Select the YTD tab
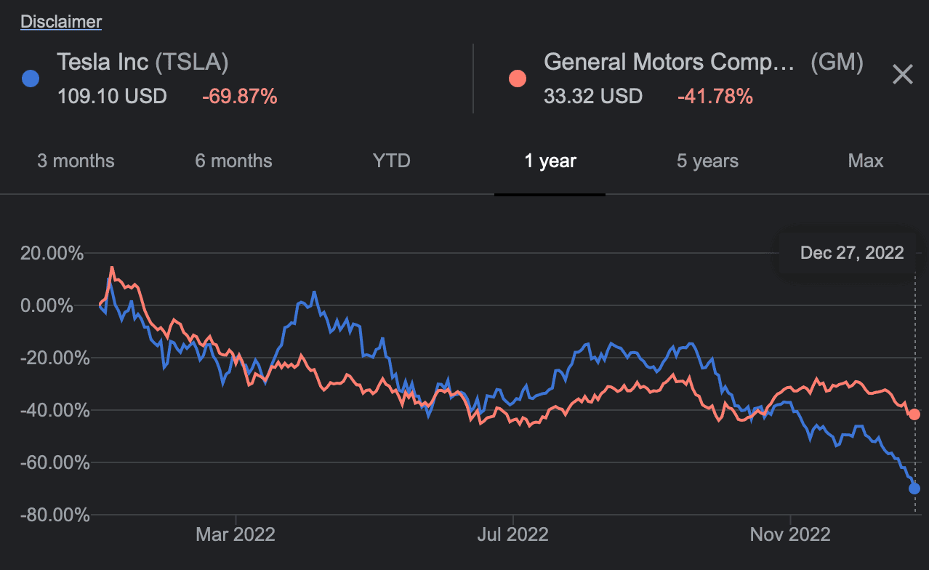This screenshot has height=570, width=929. pos(391,161)
